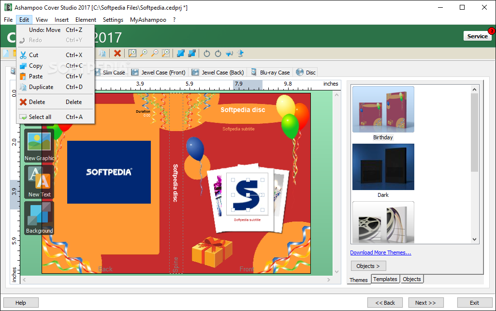
Task: Click the << Back button
Action: tap(385, 303)
